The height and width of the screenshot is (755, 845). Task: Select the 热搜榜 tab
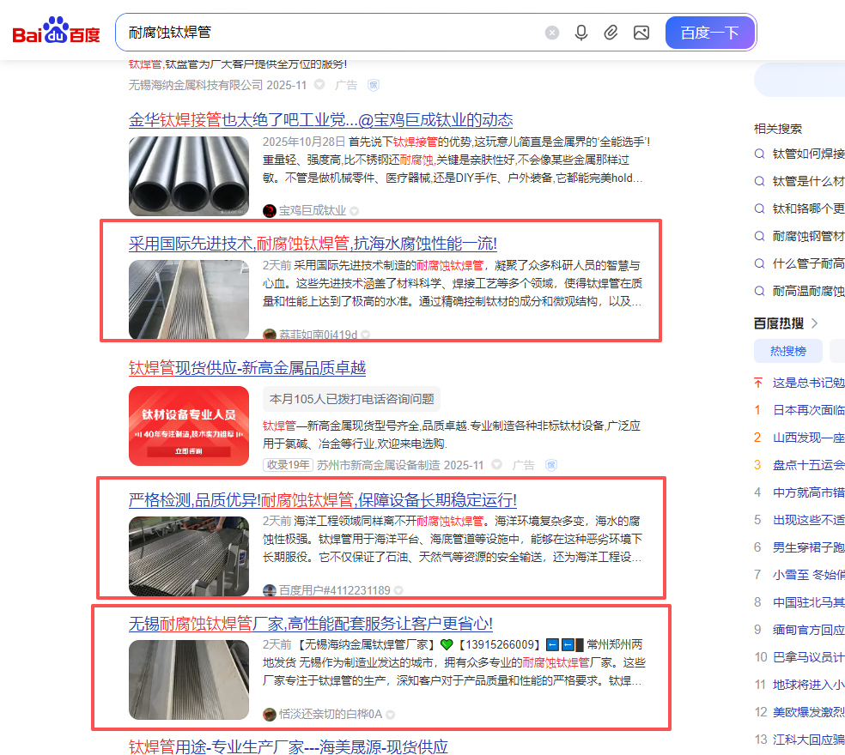pos(787,351)
